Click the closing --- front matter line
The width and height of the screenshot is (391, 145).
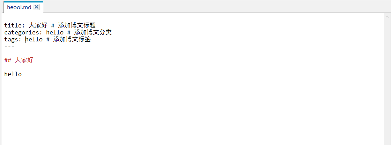(x=9, y=47)
